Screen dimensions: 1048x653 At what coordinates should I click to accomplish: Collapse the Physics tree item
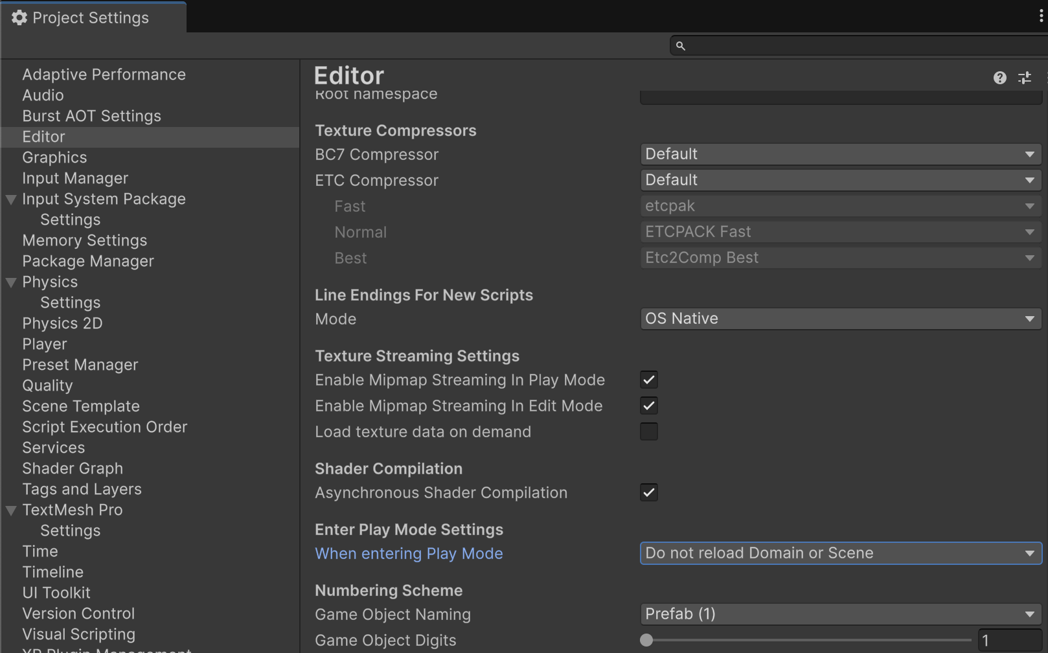coord(11,282)
